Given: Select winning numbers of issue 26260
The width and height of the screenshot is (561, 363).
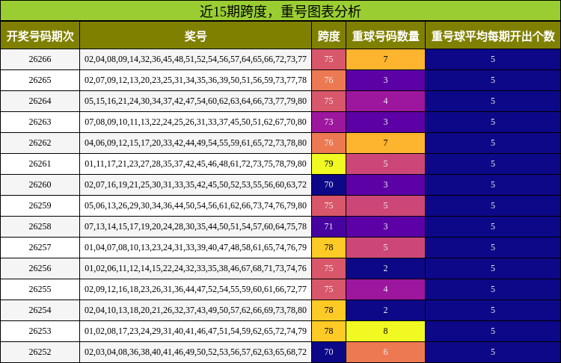Looking at the screenshot, I should [x=195, y=184].
